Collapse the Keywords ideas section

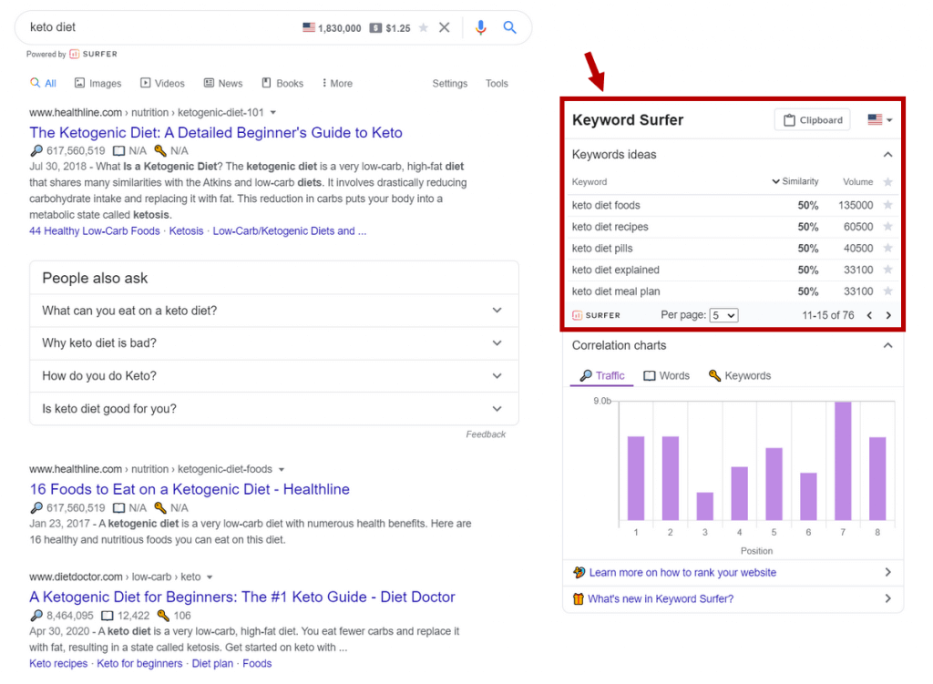pyautogui.click(x=888, y=154)
